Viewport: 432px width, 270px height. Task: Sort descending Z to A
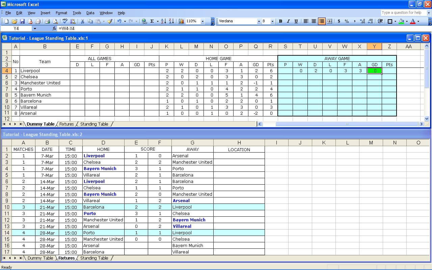[171, 21]
